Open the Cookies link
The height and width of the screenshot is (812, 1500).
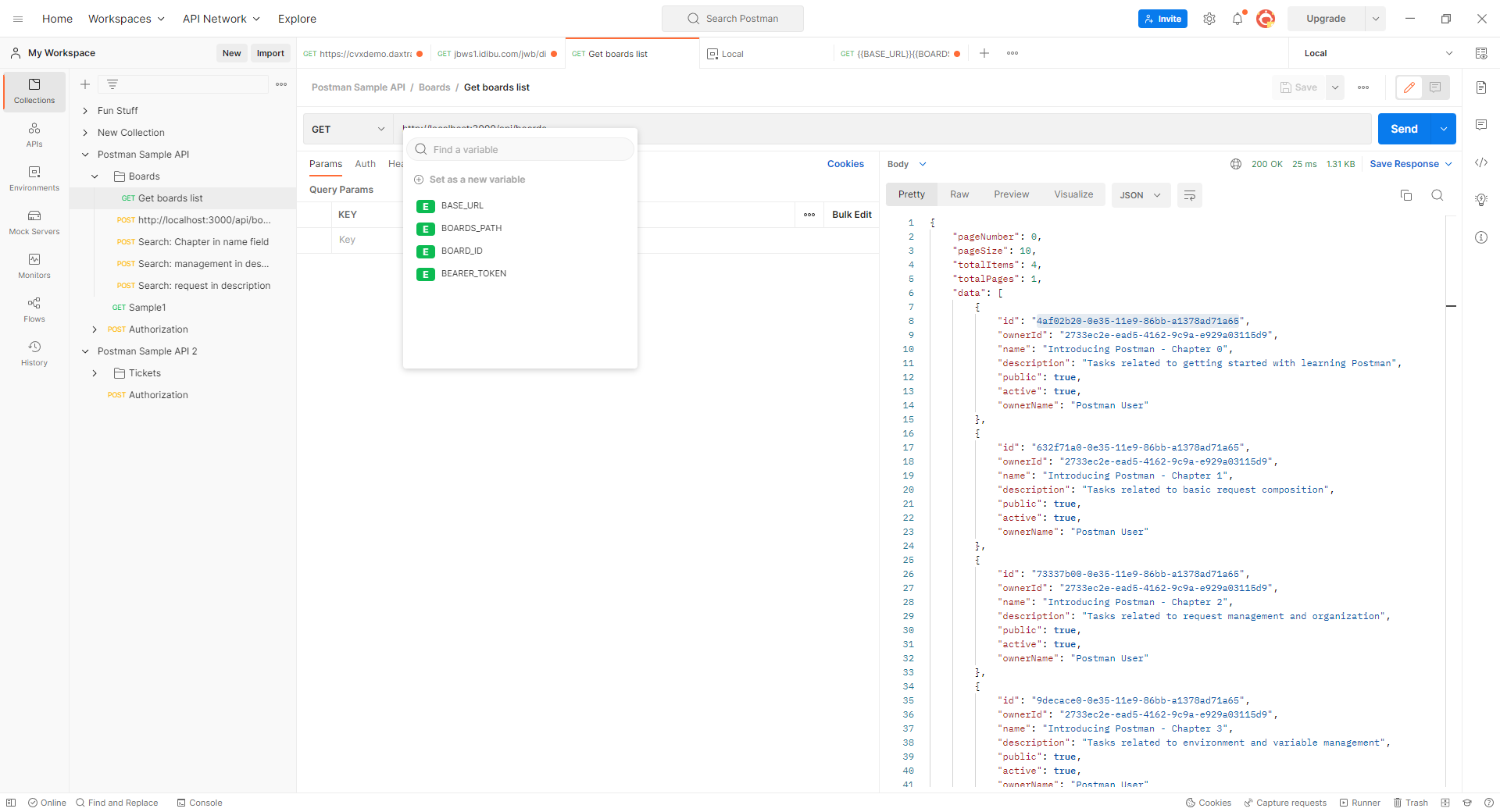tap(845, 164)
